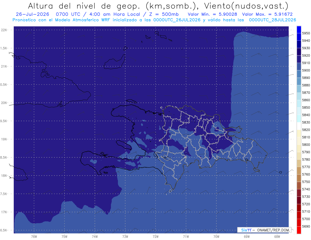
Task: Click the "Valor Max. = 5.91672" value
Action: coord(267,14)
